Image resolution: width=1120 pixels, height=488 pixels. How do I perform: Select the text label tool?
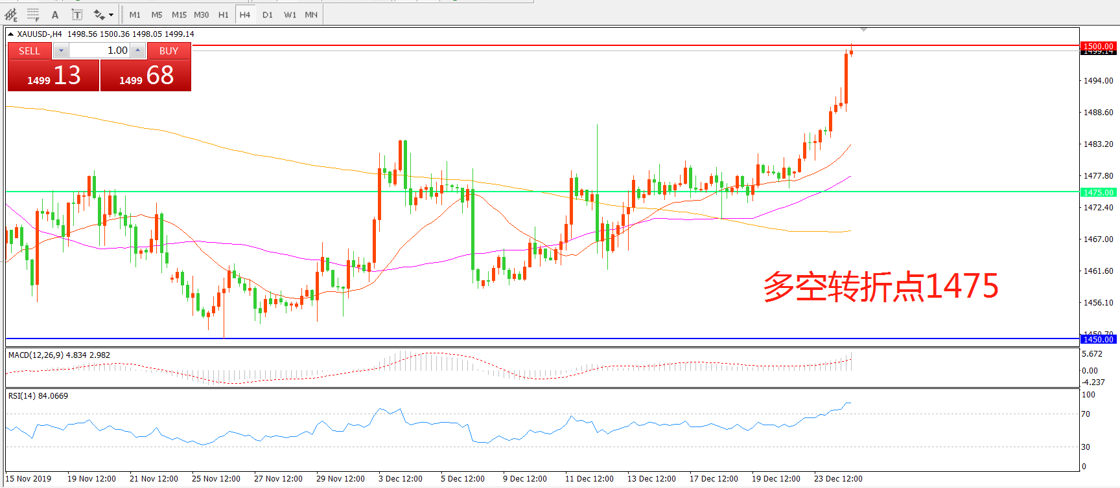tap(76, 14)
